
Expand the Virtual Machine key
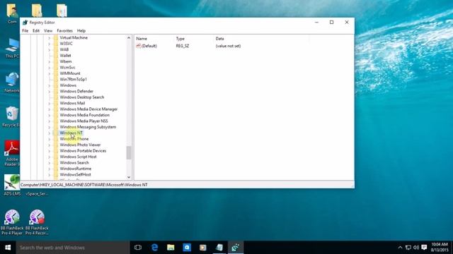tap(49, 37)
